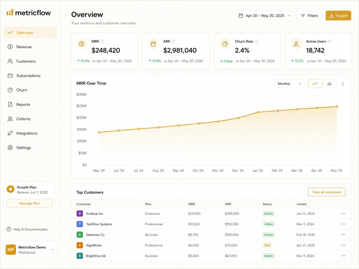Click the Active Users info icon
The width and height of the screenshot is (359, 269).
(x=330, y=41)
